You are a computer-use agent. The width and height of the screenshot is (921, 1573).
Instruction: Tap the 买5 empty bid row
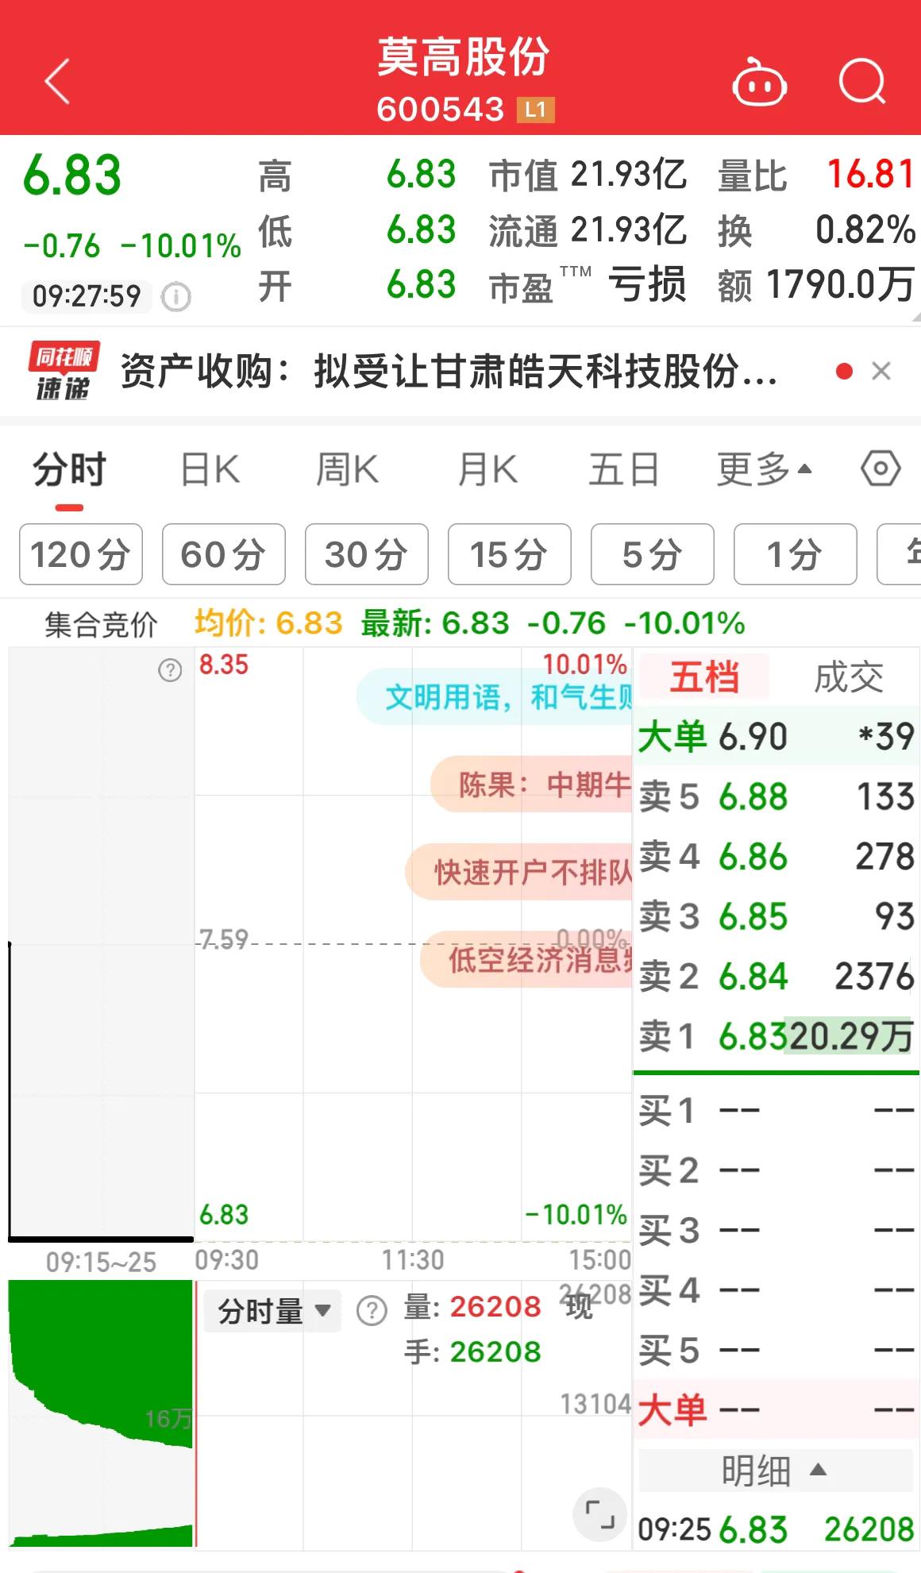776,1350
